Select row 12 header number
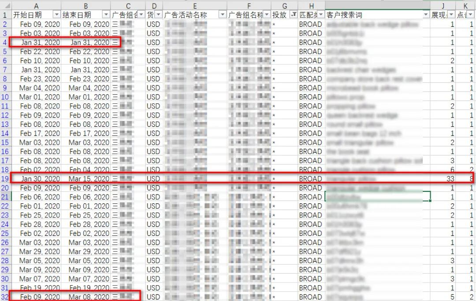The height and width of the screenshot is (301, 476). click(x=5, y=115)
